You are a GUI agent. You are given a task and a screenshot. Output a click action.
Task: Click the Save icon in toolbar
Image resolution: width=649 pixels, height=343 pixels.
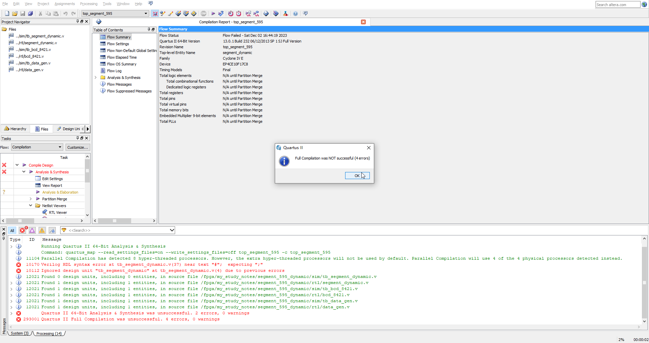click(x=23, y=13)
